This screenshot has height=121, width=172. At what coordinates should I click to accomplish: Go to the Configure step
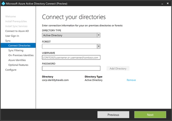(11, 70)
